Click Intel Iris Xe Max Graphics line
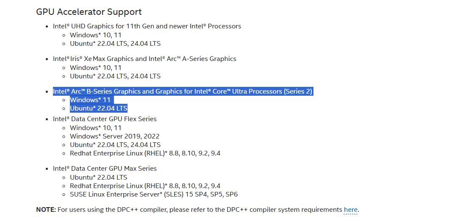Image resolution: width=474 pixels, height=219 pixels. point(144,59)
